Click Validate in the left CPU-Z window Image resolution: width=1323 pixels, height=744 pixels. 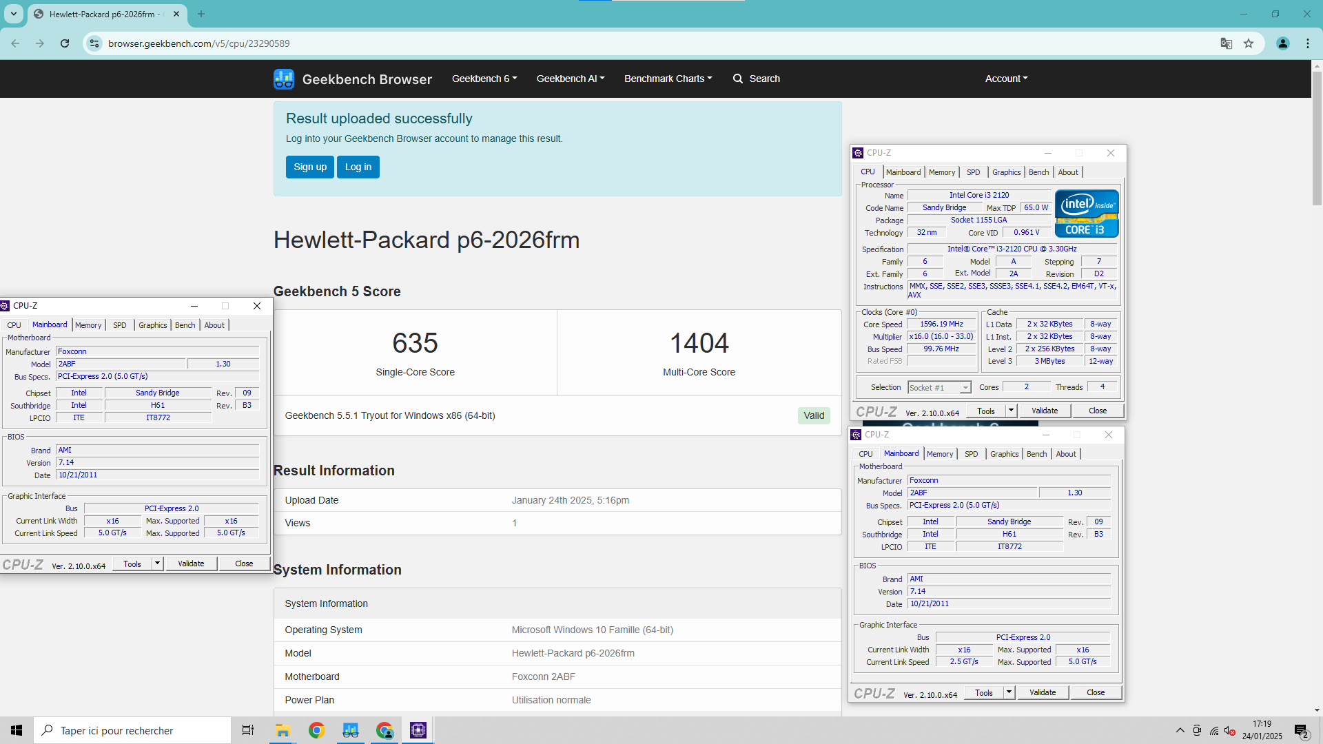tap(191, 564)
